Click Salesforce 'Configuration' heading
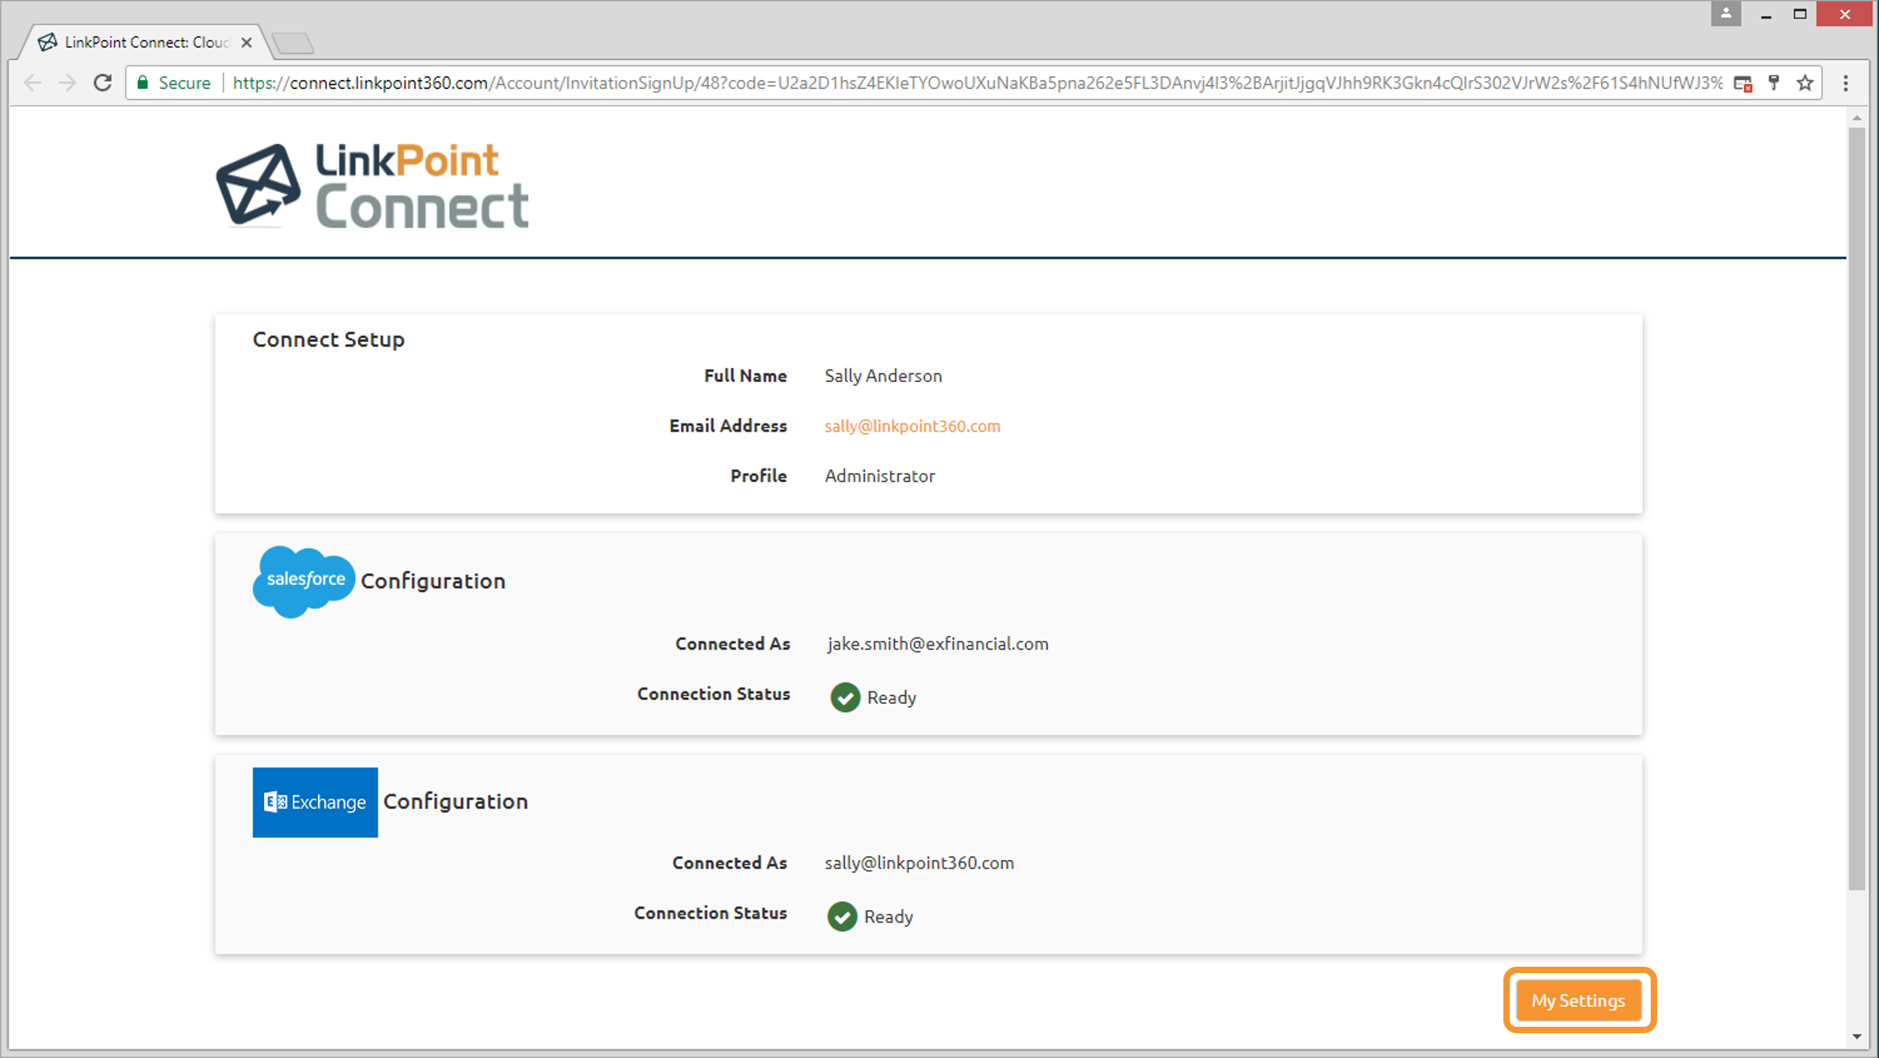Viewport: 1879px width, 1058px height. (433, 581)
